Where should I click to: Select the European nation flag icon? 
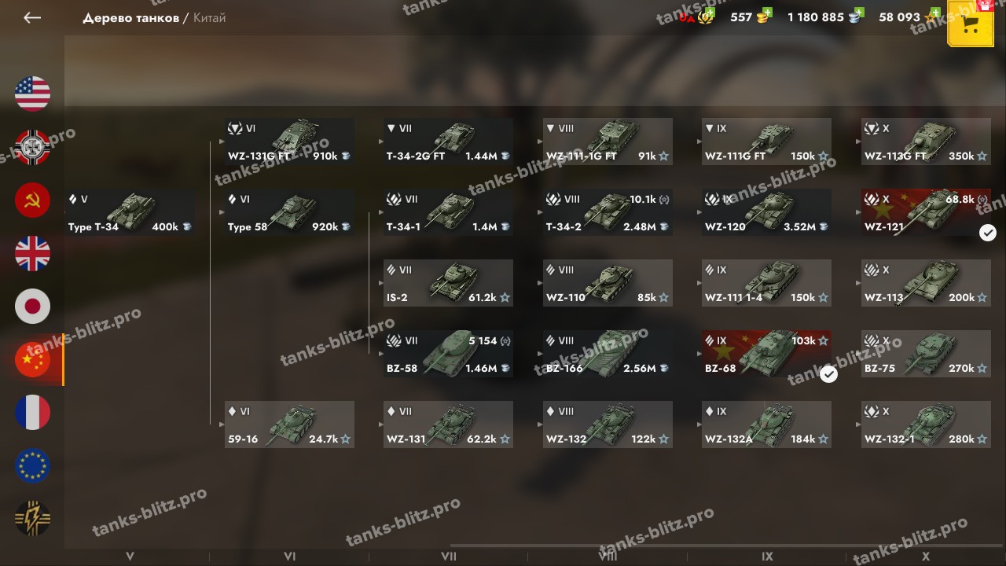point(32,466)
